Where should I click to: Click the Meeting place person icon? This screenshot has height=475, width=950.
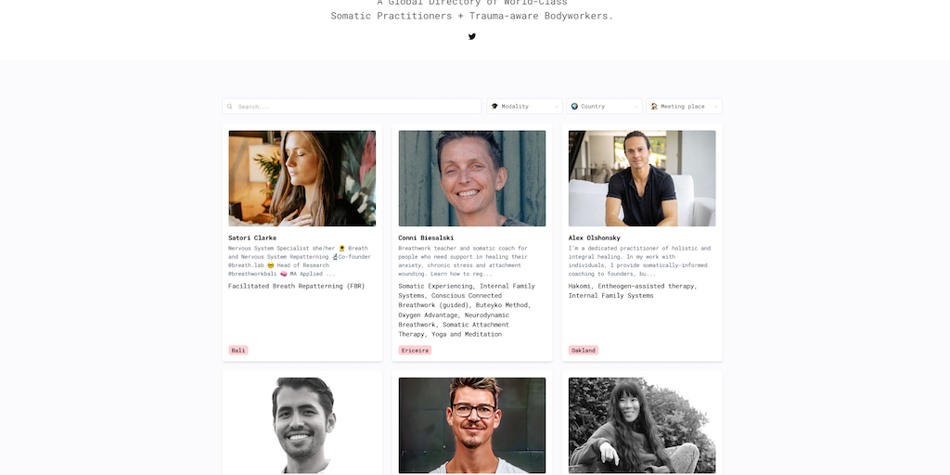[654, 107]
